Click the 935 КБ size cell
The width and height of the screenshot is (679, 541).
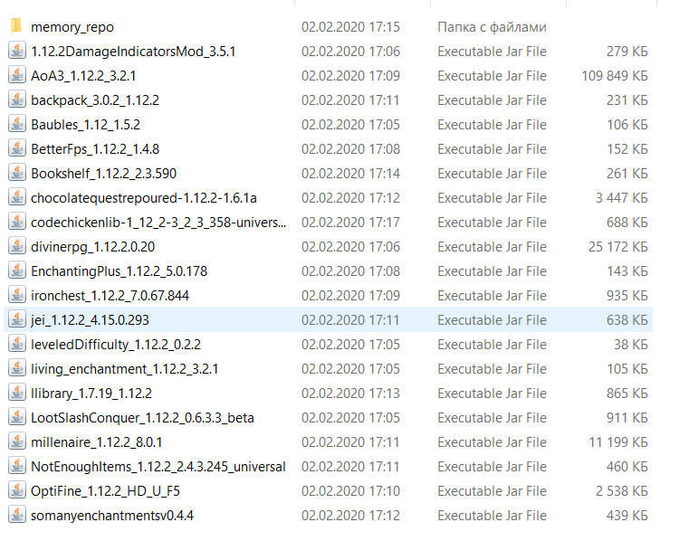pyautogui.click(x=627, y=296)
